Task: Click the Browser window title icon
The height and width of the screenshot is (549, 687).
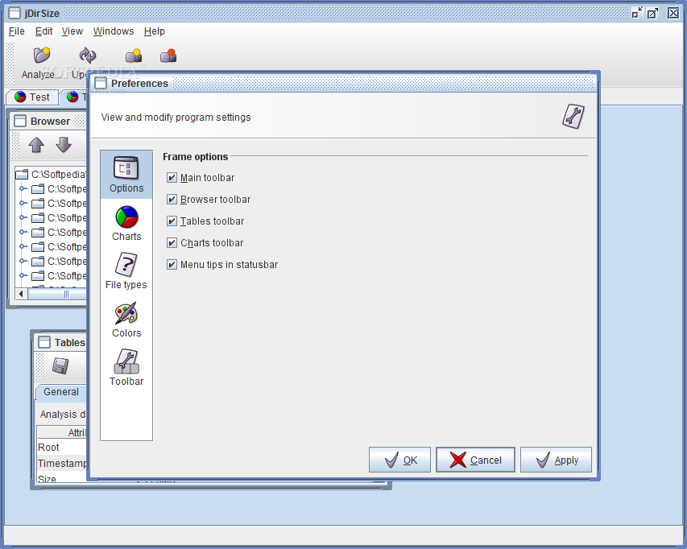Action: [x=20, y=121]
